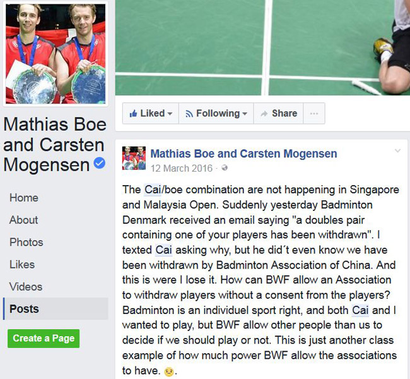Go to the Home section

(24, 198)
